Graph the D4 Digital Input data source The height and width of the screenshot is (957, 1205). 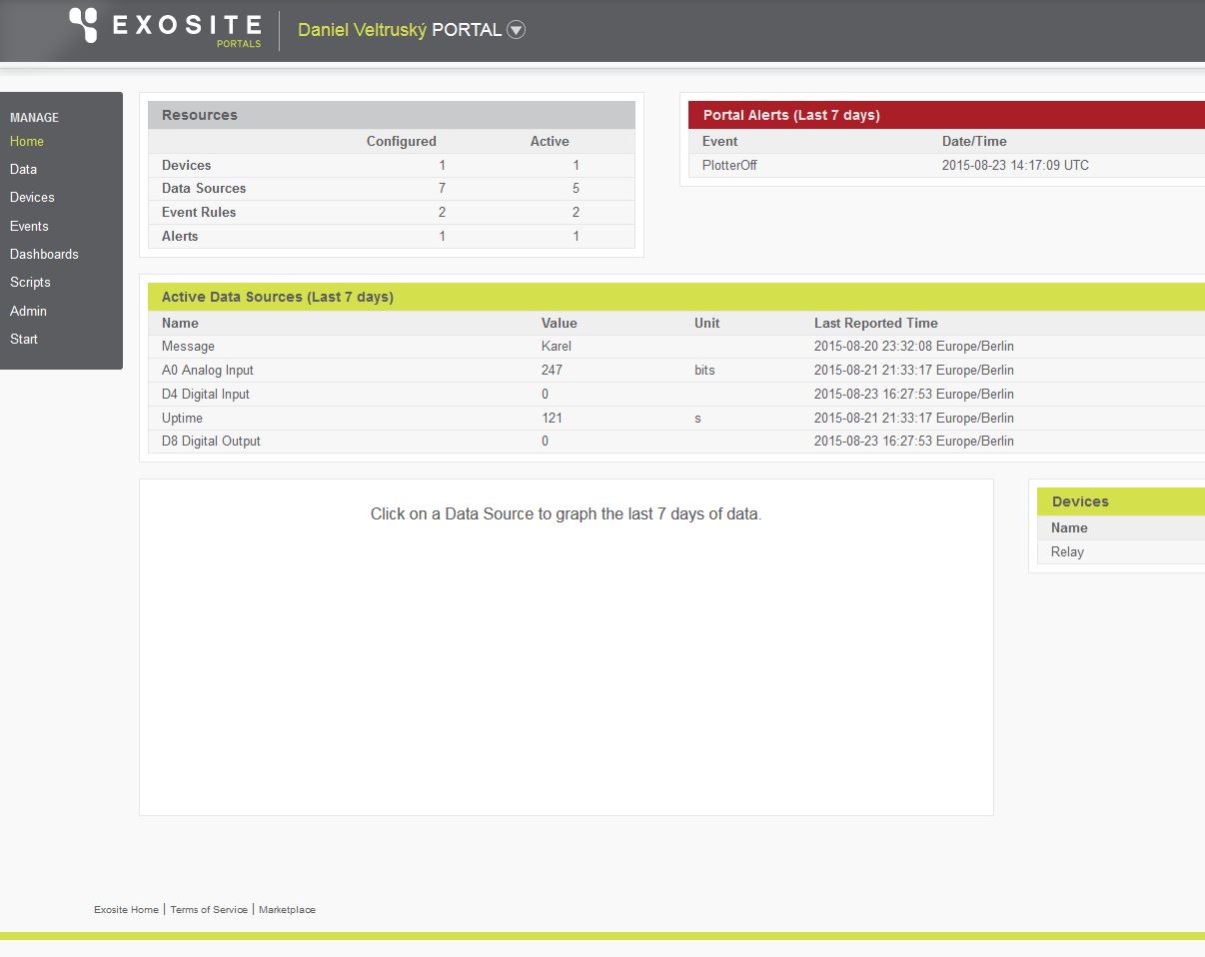206,395
